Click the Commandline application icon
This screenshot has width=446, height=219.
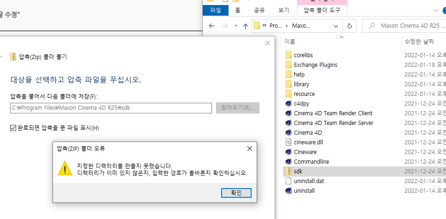(288, 161)
